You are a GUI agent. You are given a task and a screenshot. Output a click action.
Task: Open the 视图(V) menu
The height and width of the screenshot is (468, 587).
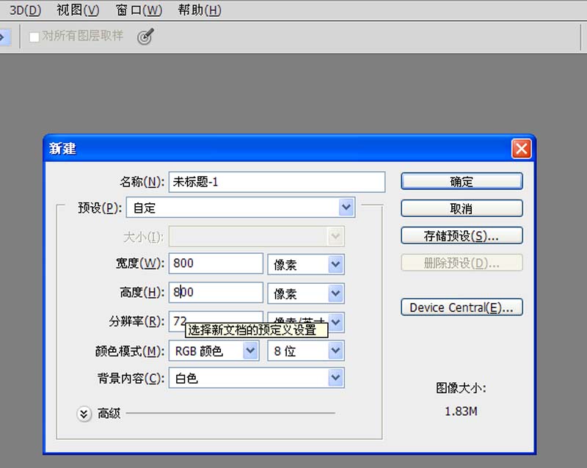coord(78,10)
